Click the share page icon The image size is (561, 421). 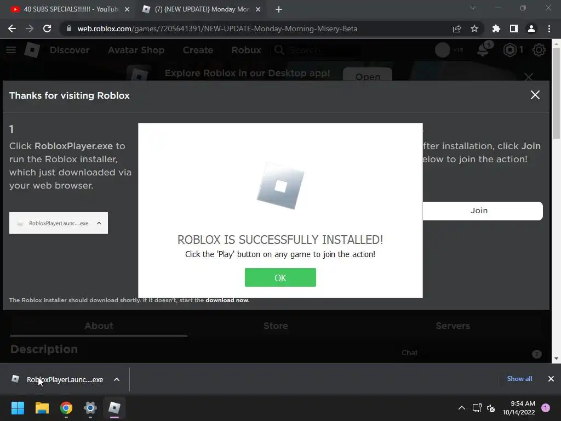[x=457, y=29]
